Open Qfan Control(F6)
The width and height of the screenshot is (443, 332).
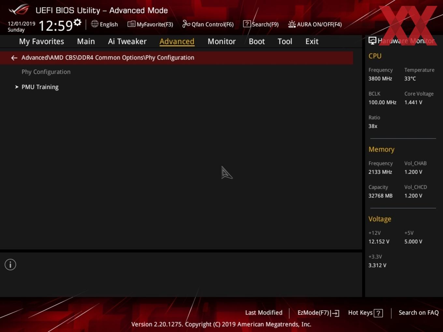pos(208,24)
